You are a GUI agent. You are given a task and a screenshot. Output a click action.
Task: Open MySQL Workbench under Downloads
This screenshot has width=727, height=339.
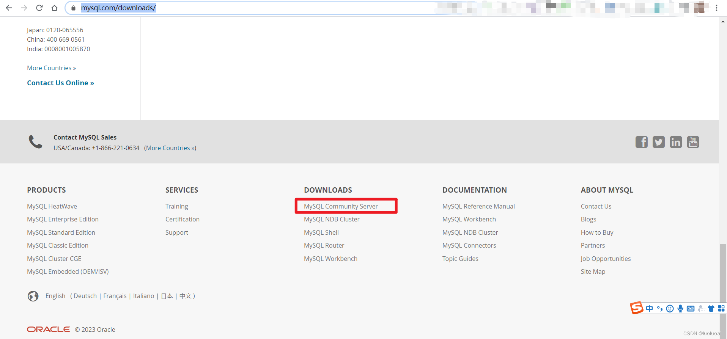[330, 259]
